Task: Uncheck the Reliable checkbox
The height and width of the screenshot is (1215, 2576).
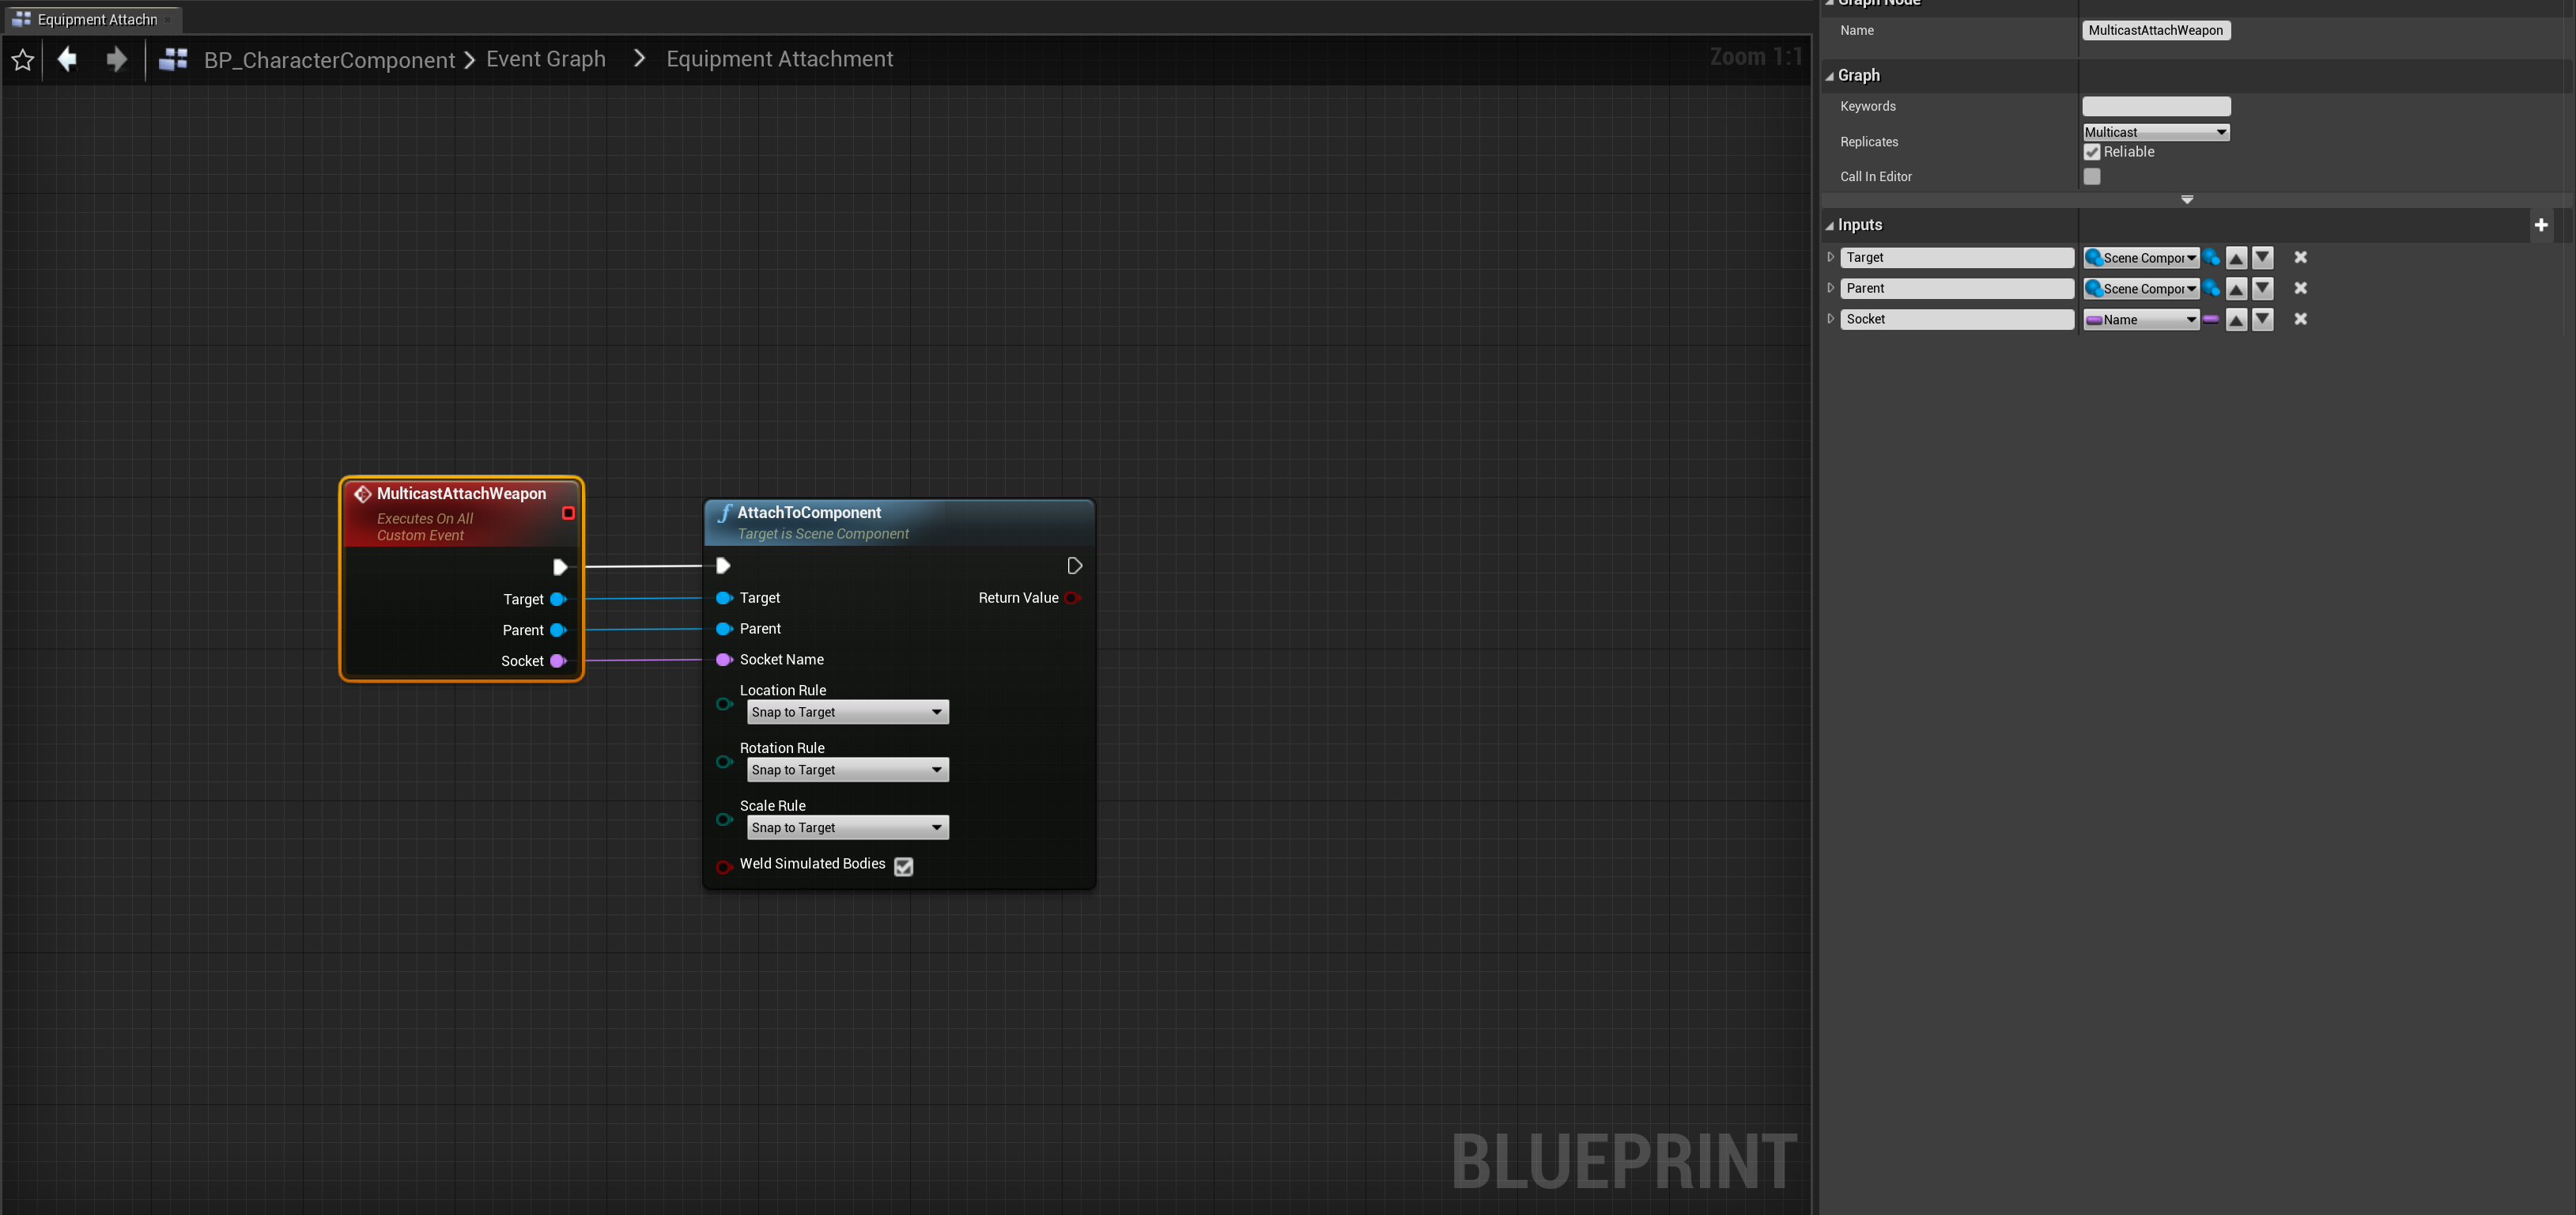Action: 2091,152
